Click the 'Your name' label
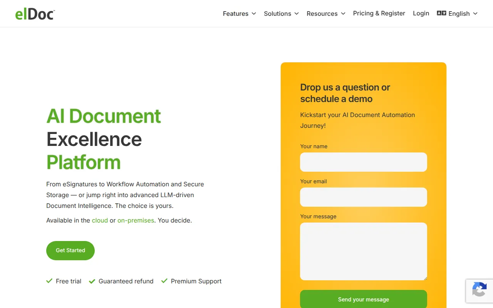This screenshot has width=493, height=308. coord(314,146)
